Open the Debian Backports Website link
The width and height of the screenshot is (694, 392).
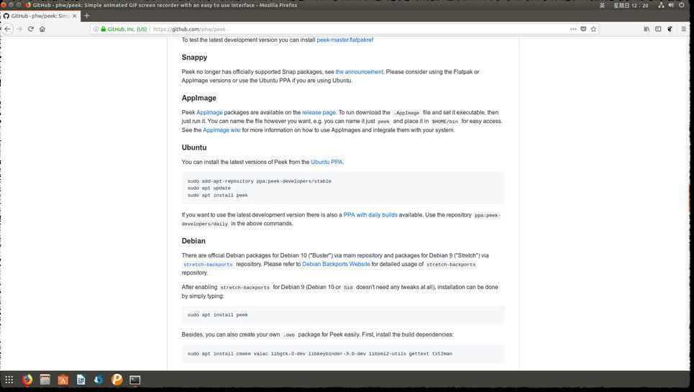click(x=336, y=264)
